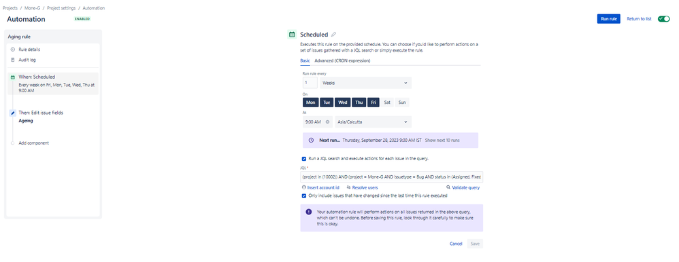Click the JQL query text field
The height and width of the screenshot is (262, 679).
point(392,177)
